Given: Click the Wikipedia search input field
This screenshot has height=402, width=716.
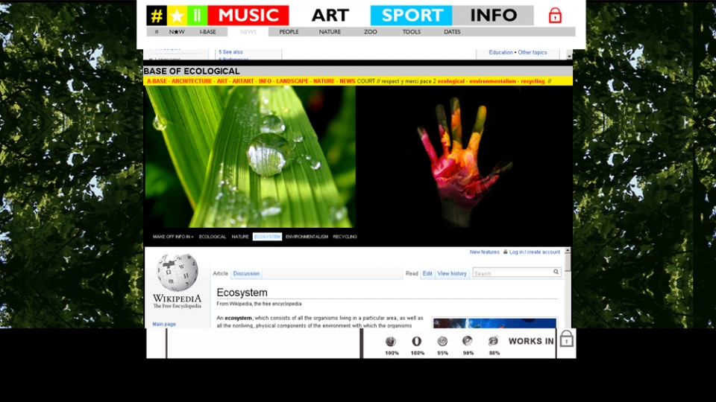Looking at the screenshot, I should pos(512,273).
